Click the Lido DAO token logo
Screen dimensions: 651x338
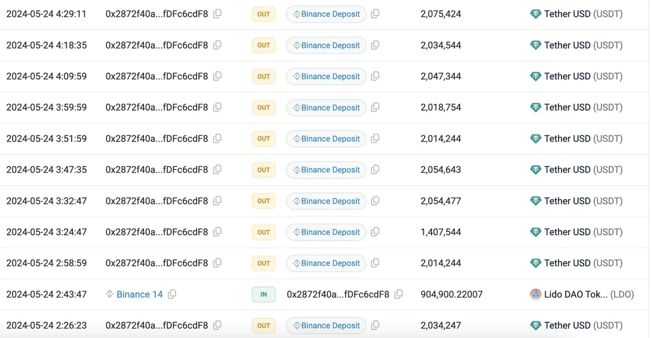pyautogui.click(x=536, y=294)
